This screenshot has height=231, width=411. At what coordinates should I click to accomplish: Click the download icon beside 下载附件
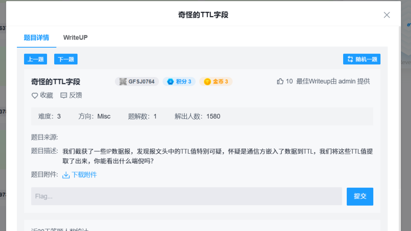[66, 175]
